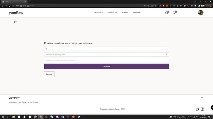
Task: Open the Instagram icon in footer
Action: click(x=202, y=109)
